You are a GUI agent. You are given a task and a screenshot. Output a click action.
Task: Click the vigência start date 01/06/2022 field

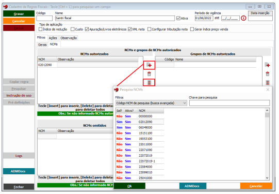coord(204,18)
